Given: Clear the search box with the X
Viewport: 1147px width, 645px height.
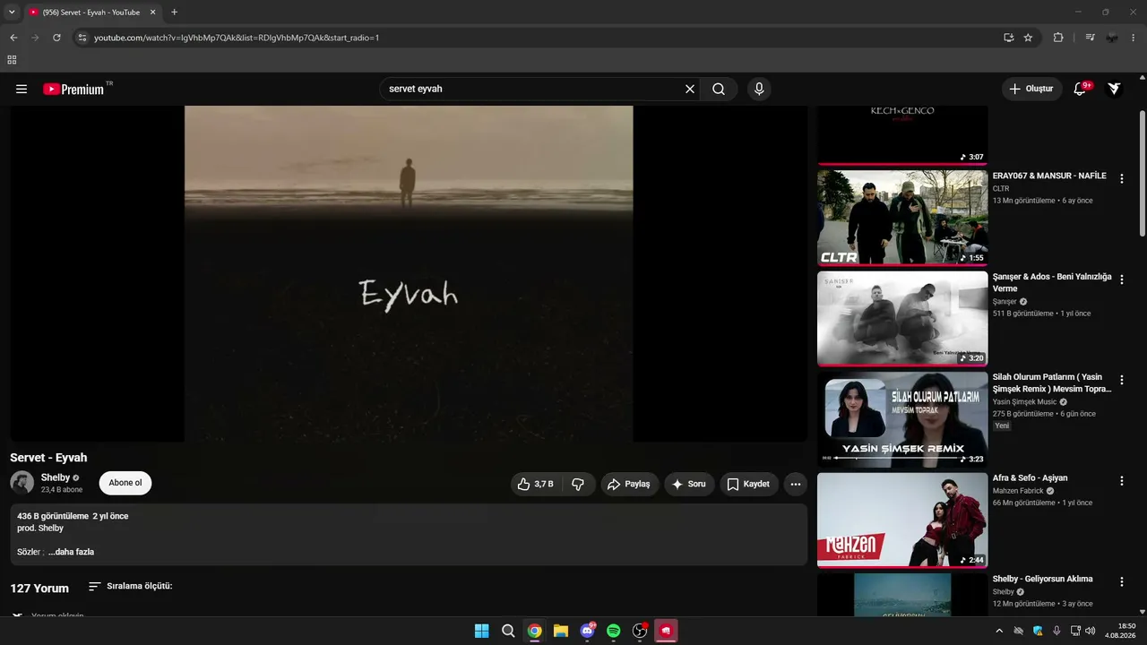Looking at the screenshot, I should pos(690,89).
